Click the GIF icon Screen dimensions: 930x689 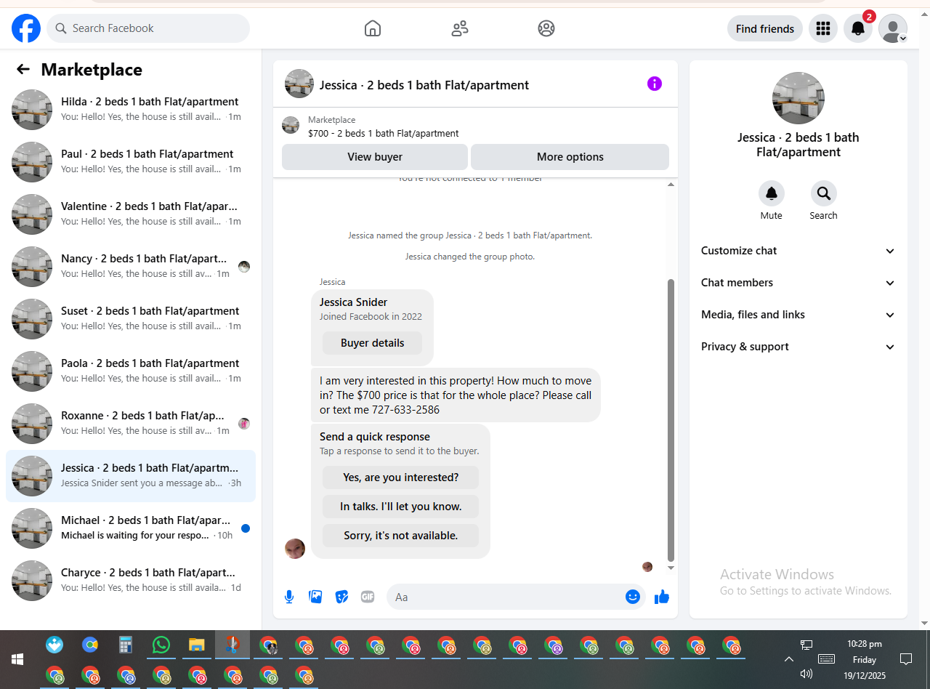(368, 597)
